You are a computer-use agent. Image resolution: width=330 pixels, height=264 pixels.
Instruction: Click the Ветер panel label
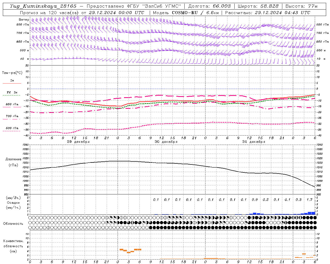(24, 20)
